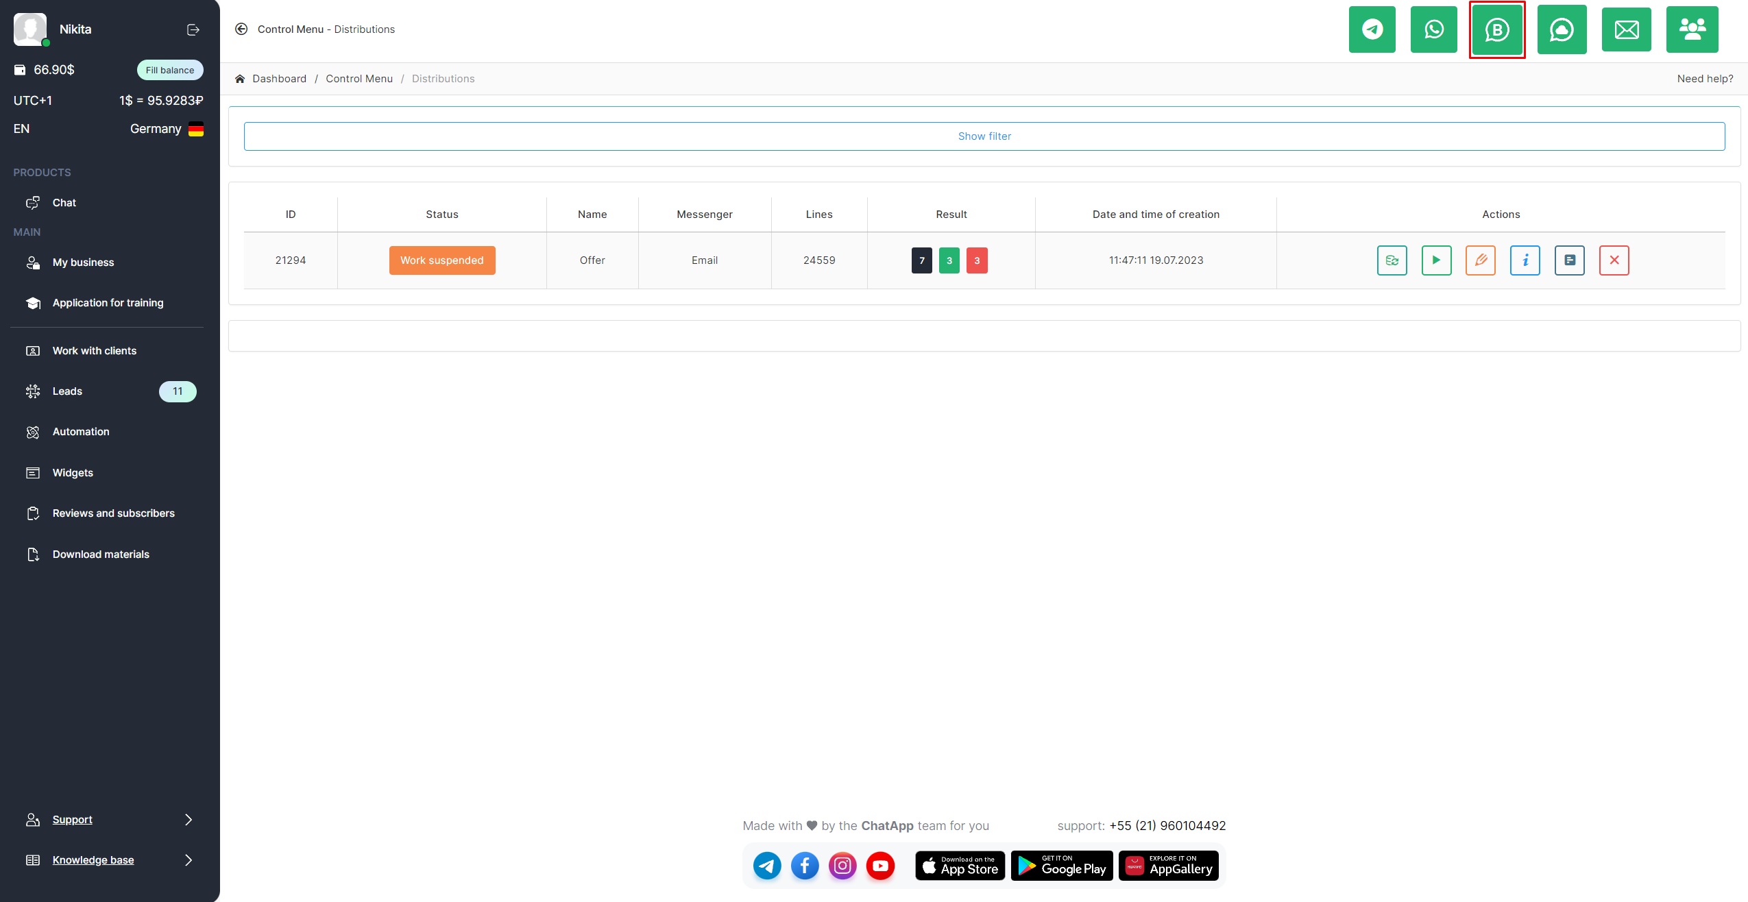
Task: Open the WhatsApp Business channel icon
Action: coord(1496,29)
